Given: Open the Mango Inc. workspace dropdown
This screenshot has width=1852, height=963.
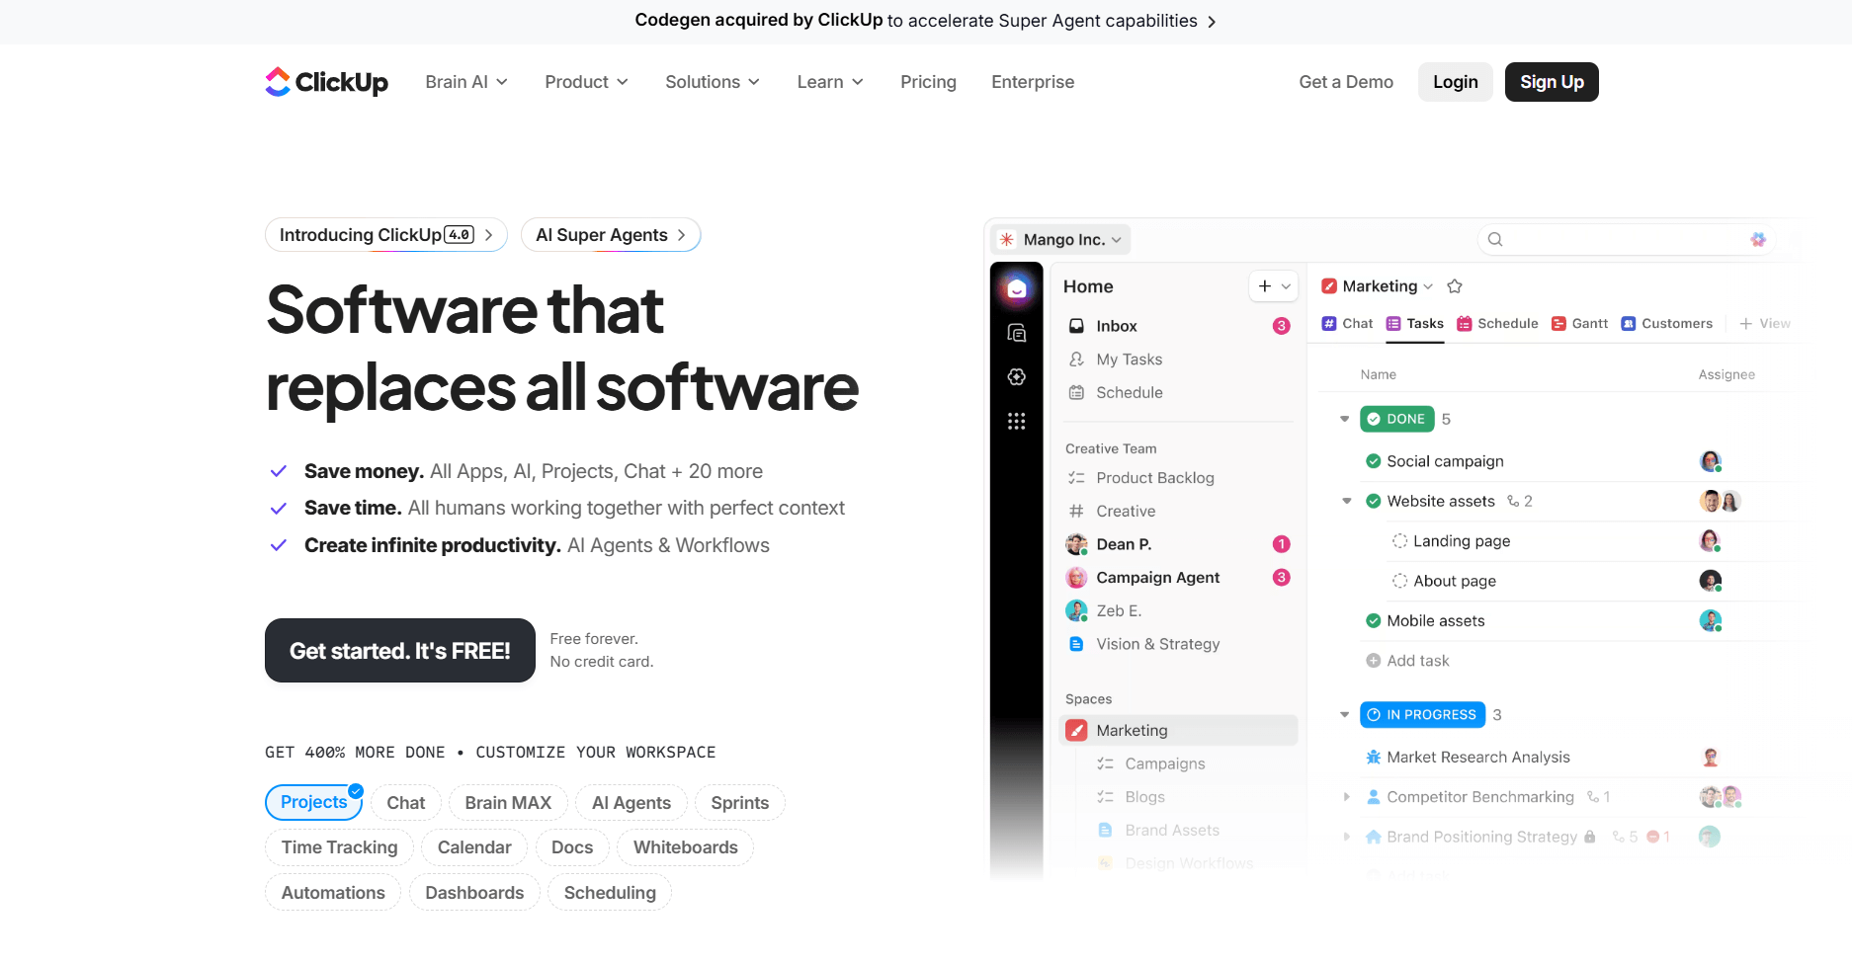Looking at the screenshot, I should click(x=1061, y=239).
